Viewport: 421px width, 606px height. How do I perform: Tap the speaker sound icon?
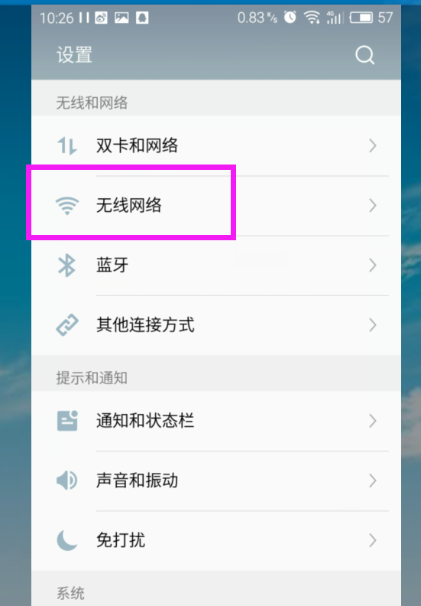67,481
